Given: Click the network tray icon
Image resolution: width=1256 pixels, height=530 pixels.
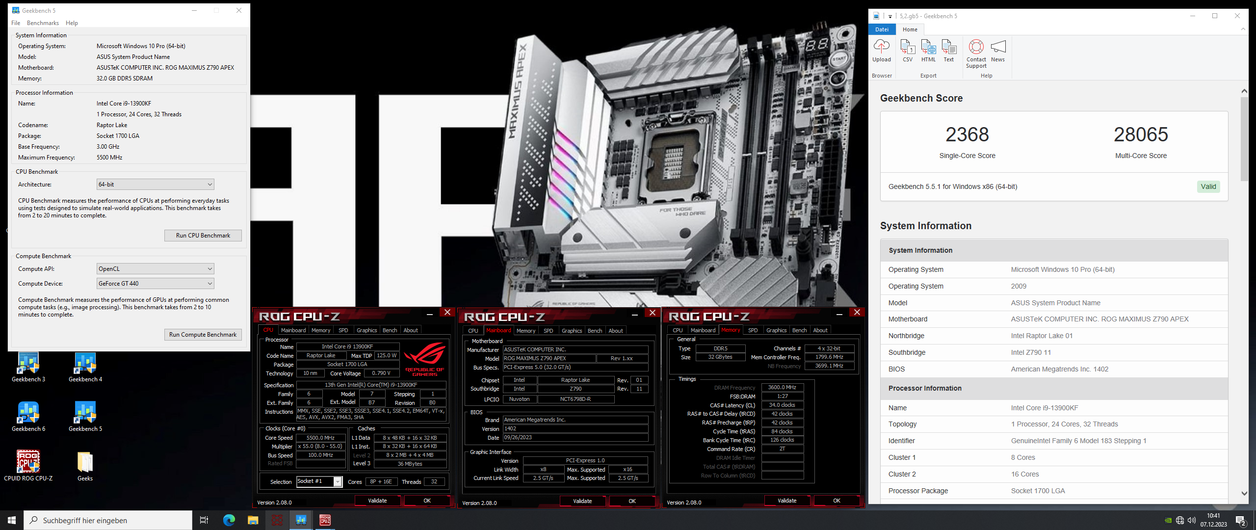Looking at the screenshot, I should tap(1180, 520).
